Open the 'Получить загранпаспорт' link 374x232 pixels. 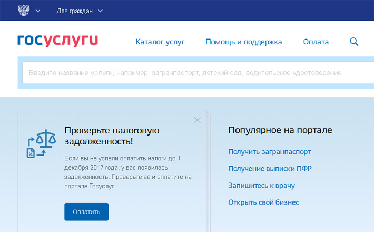269,152
